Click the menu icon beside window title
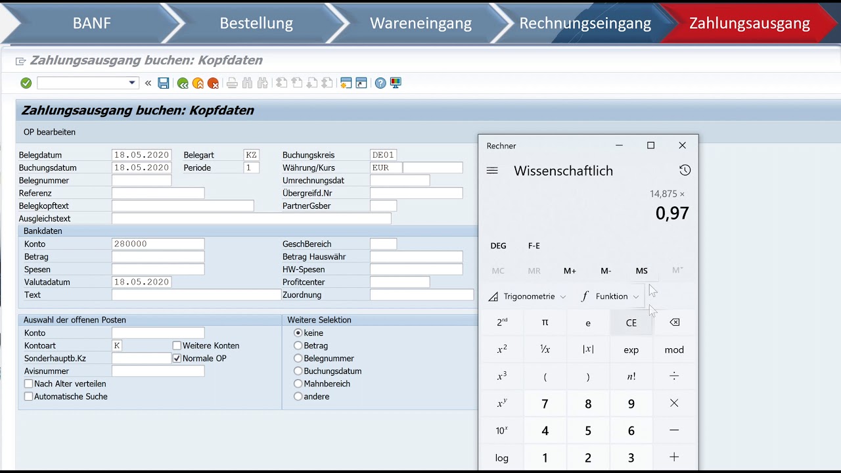 [x=20, y=61]
